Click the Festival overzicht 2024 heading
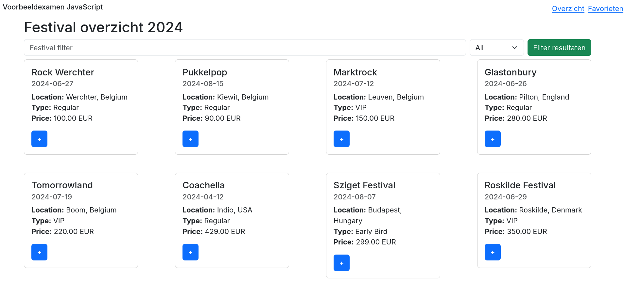The height and width of the screenshot is (281, 625). tap(103, 27)
